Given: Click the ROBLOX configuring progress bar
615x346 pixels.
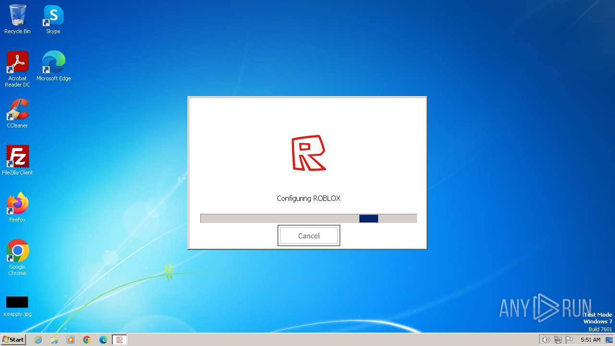Looking at the screenshot, I should click(308, 219).
